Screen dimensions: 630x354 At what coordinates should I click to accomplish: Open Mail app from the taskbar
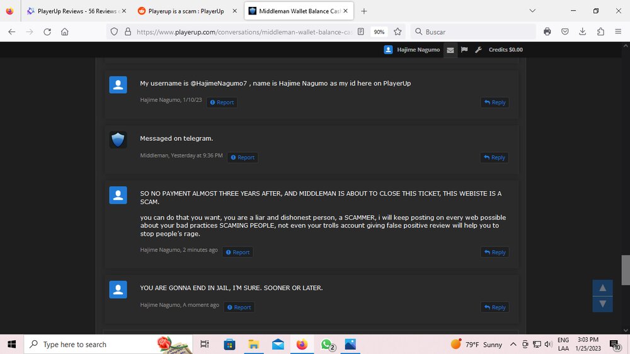point(278,345)
